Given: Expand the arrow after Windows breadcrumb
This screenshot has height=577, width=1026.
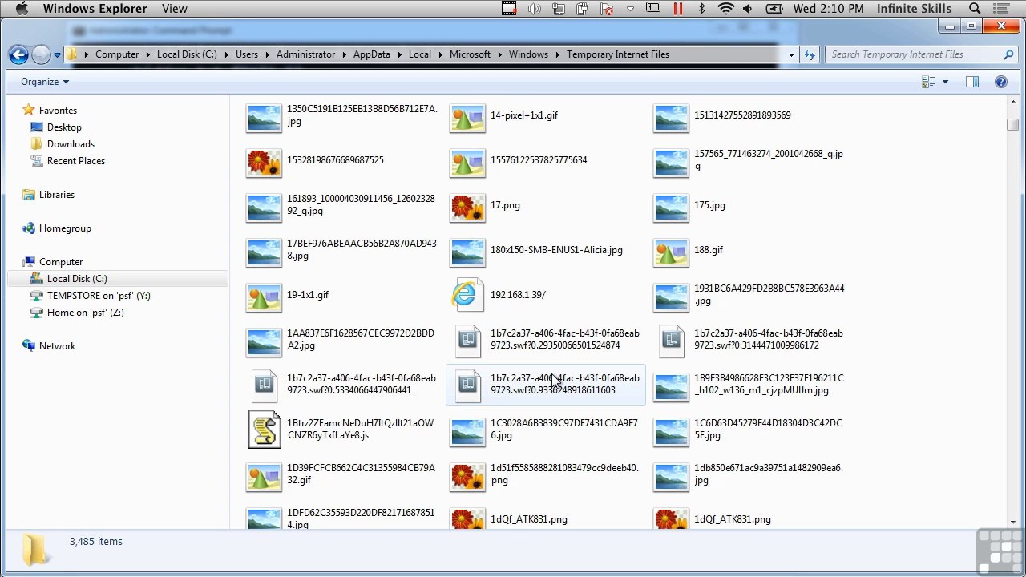Looking at the screenshot, I should click(x=558, y=54).
